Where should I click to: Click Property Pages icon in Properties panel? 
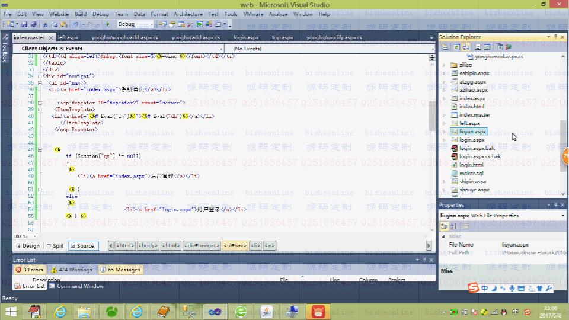click(x=466, y=226)
